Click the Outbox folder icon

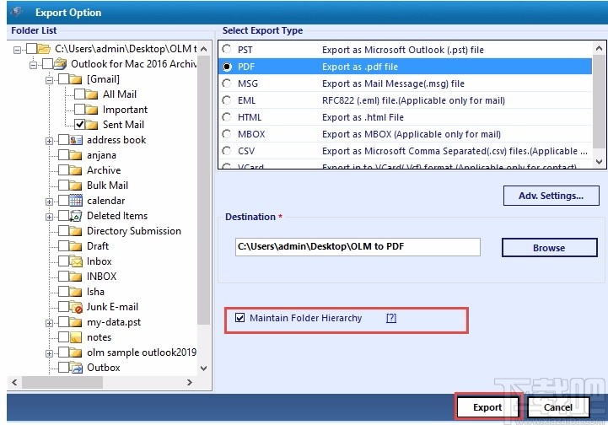pyautogui.click(x=76, y=368)
